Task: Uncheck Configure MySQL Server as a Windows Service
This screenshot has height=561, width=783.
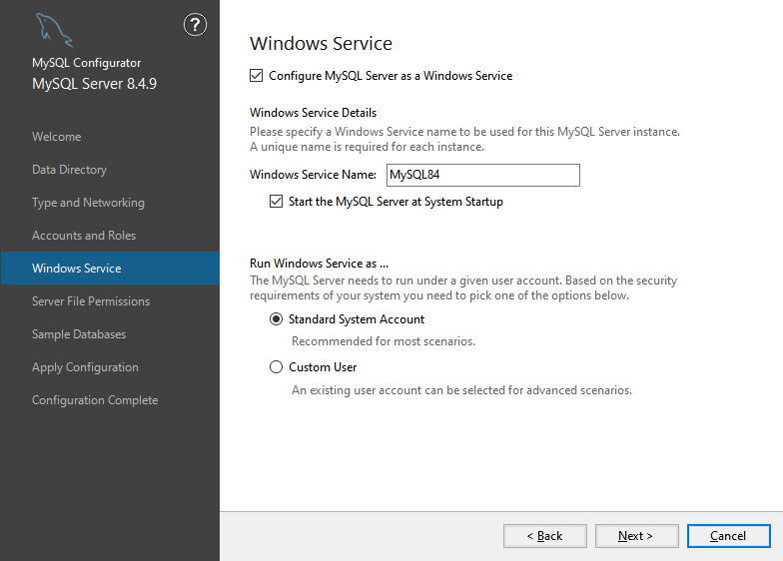Action: (x=257, y=76)
